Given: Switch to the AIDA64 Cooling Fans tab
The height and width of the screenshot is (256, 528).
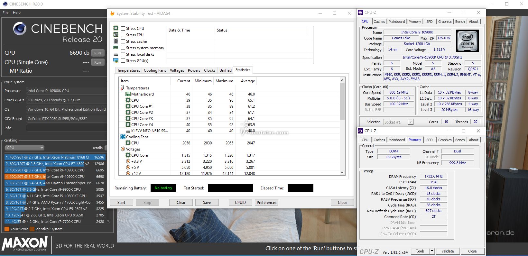Looking at the screenshot, I should 155,70.
